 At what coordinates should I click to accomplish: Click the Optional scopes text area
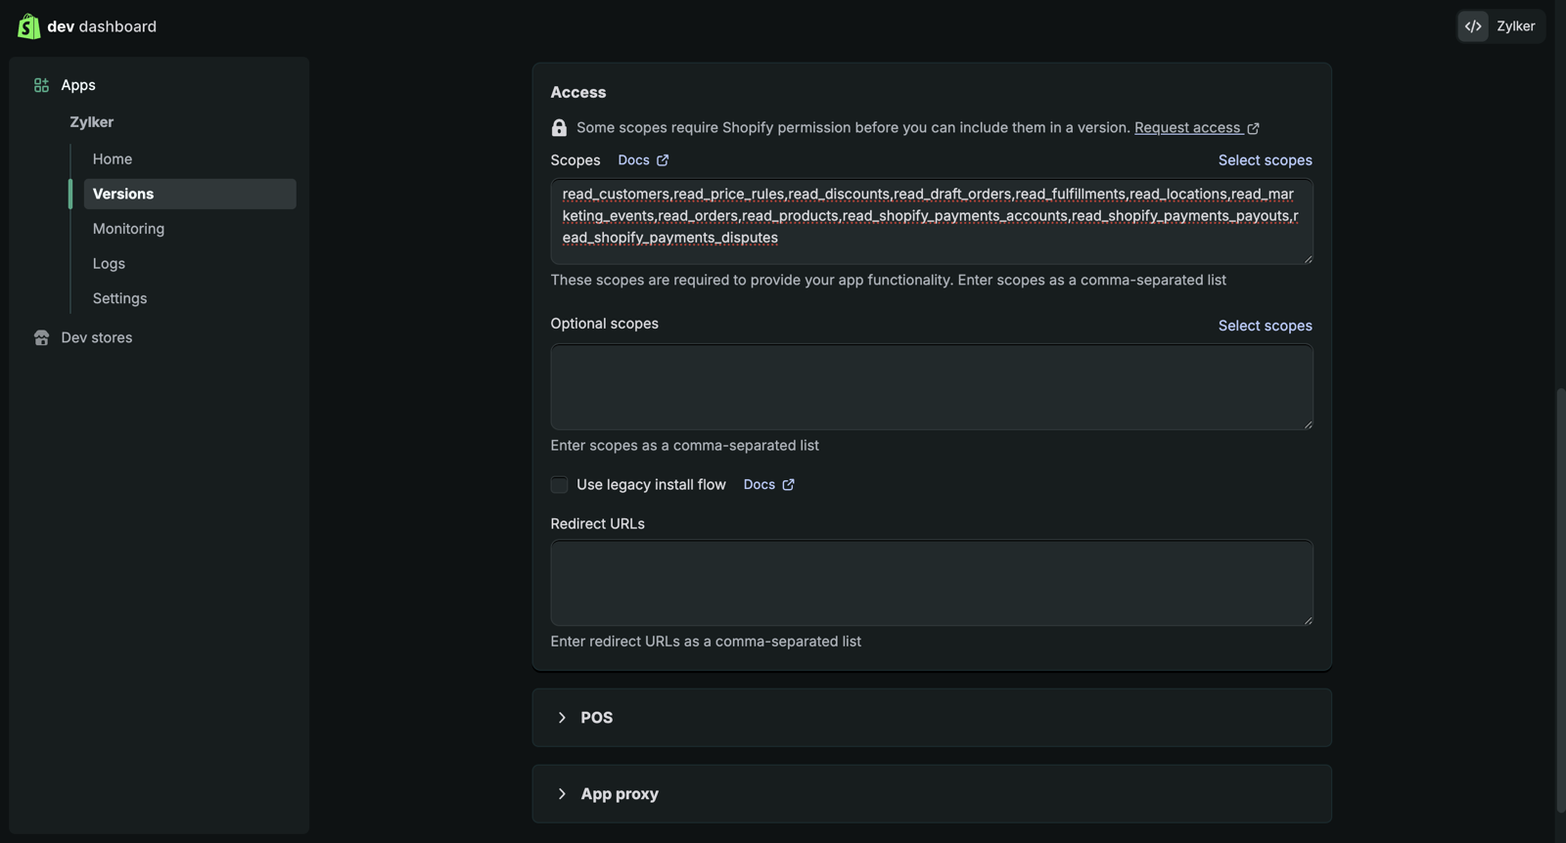pos(931,387)
